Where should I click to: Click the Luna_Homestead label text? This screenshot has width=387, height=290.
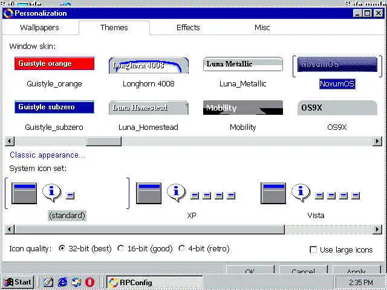[x=148, y=127]
